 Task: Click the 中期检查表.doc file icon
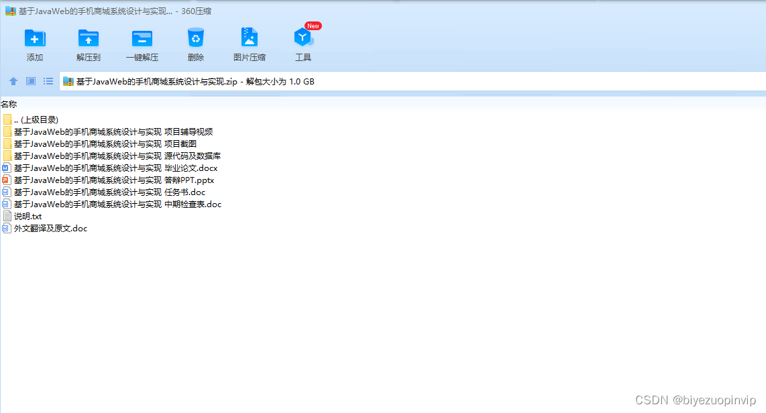coord(6,204)
